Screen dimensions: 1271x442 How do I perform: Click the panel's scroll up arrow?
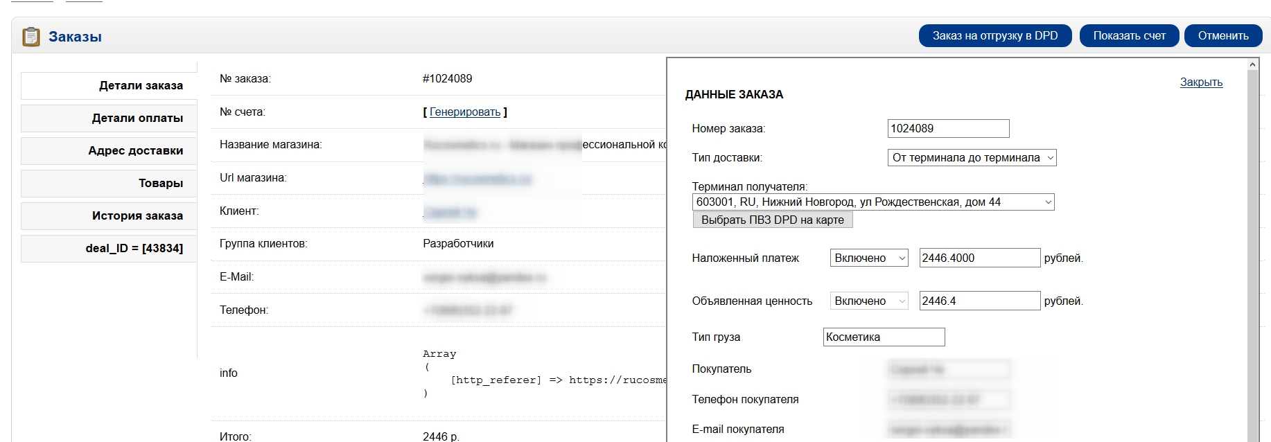[x=1252, y=65]
